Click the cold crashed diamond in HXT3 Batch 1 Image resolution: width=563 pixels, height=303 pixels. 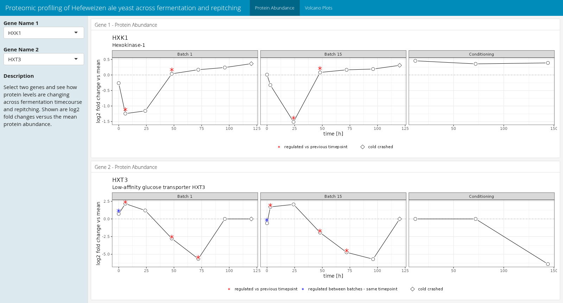coord(251,219)
